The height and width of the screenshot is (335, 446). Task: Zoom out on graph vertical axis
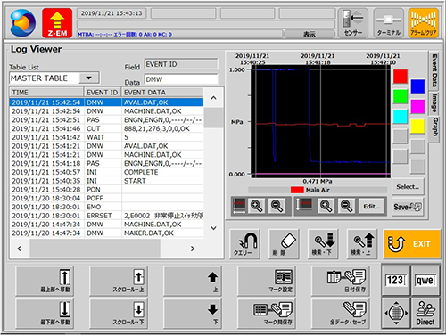(x=346, y=206)
